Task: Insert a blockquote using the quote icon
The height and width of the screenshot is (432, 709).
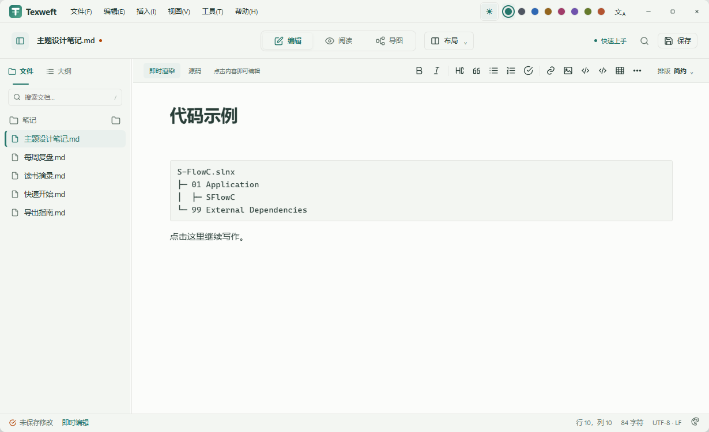Action: pyautogui.click(x=477, y=71)
